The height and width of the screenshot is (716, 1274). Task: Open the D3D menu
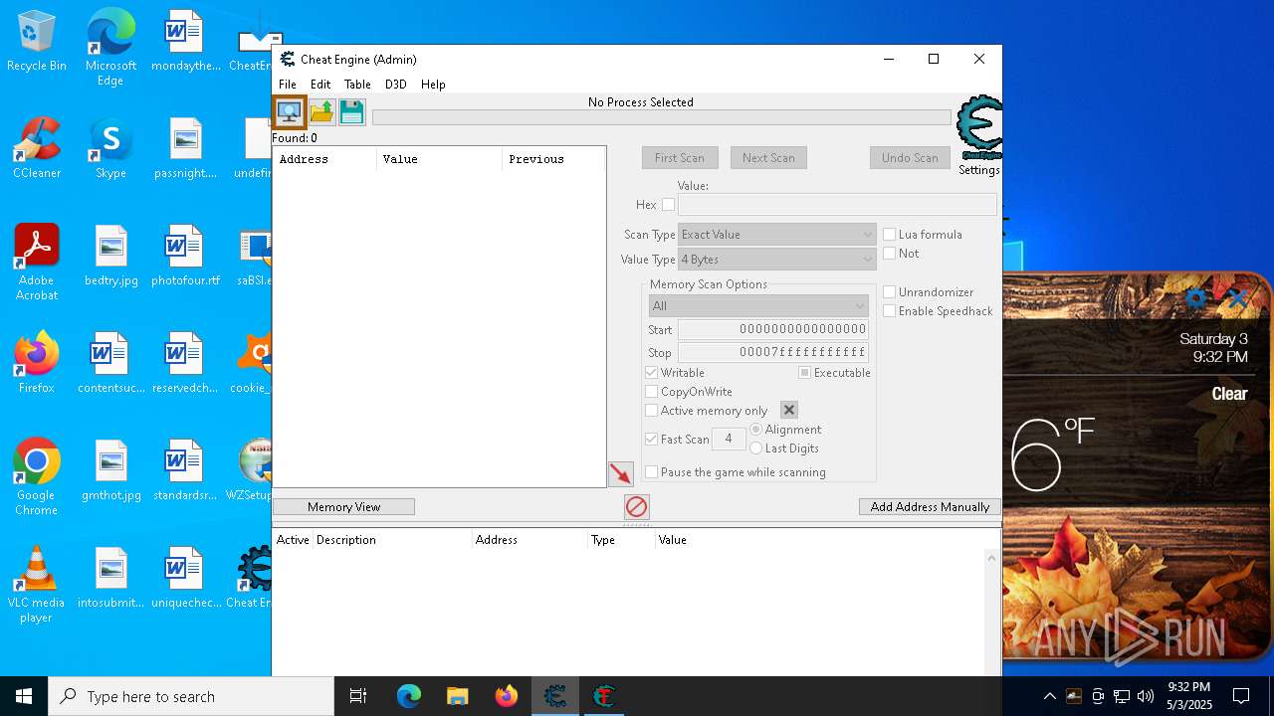[x=396, y=85]
